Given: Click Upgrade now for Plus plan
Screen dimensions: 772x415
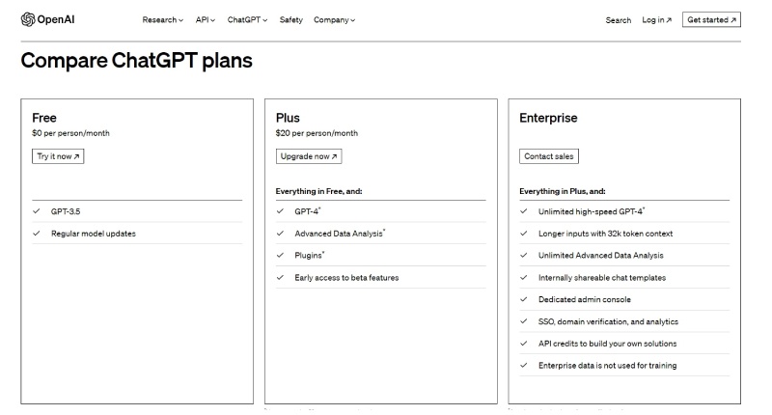Looking at the screenshot, I should (x=309, y=156).
